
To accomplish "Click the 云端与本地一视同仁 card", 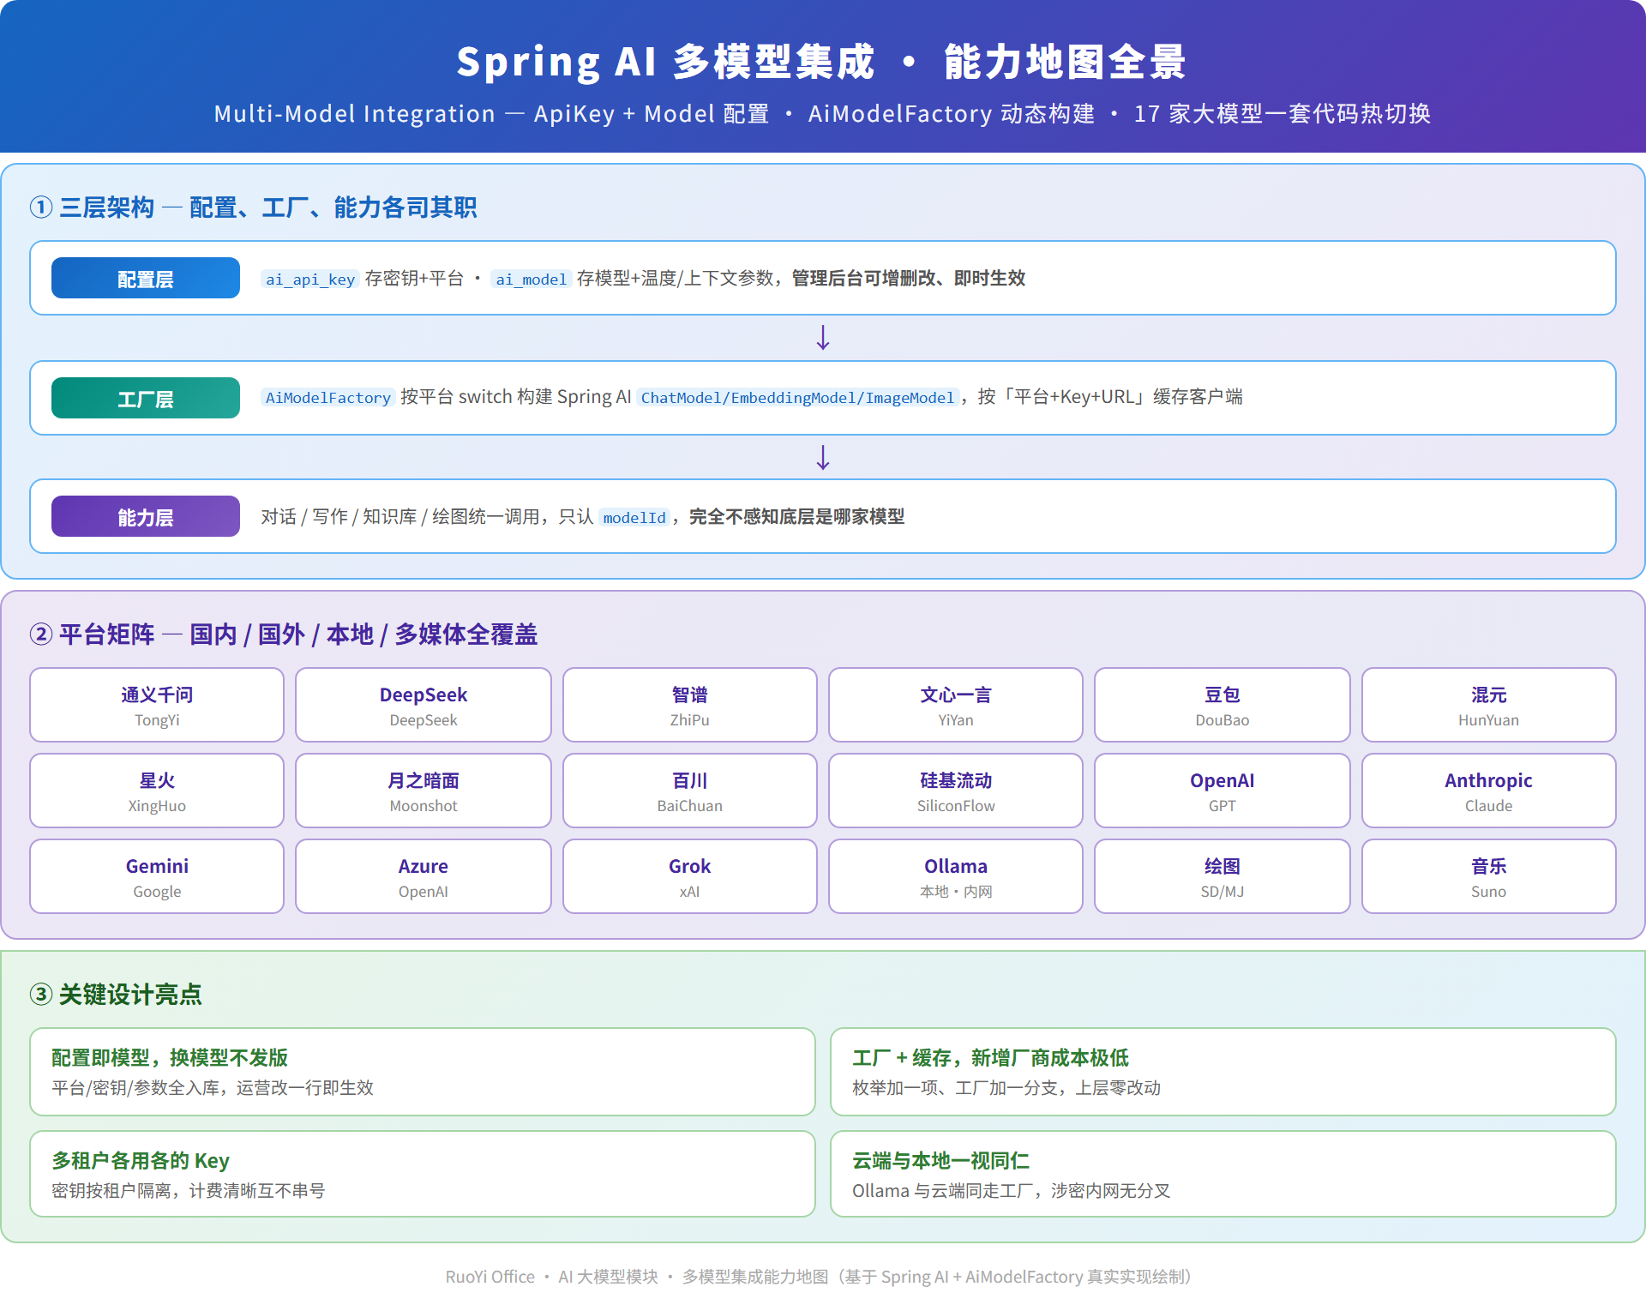I will pos(1223,1174).
